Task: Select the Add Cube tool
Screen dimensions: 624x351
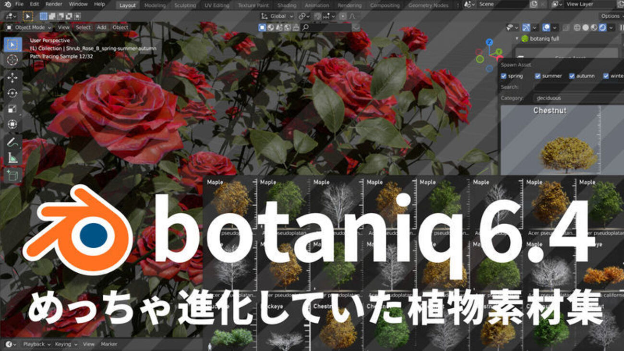Action: pos(12,176)
